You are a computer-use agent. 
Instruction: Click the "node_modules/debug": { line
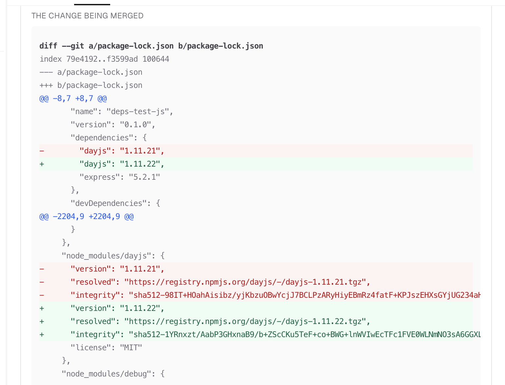(113, 374)
